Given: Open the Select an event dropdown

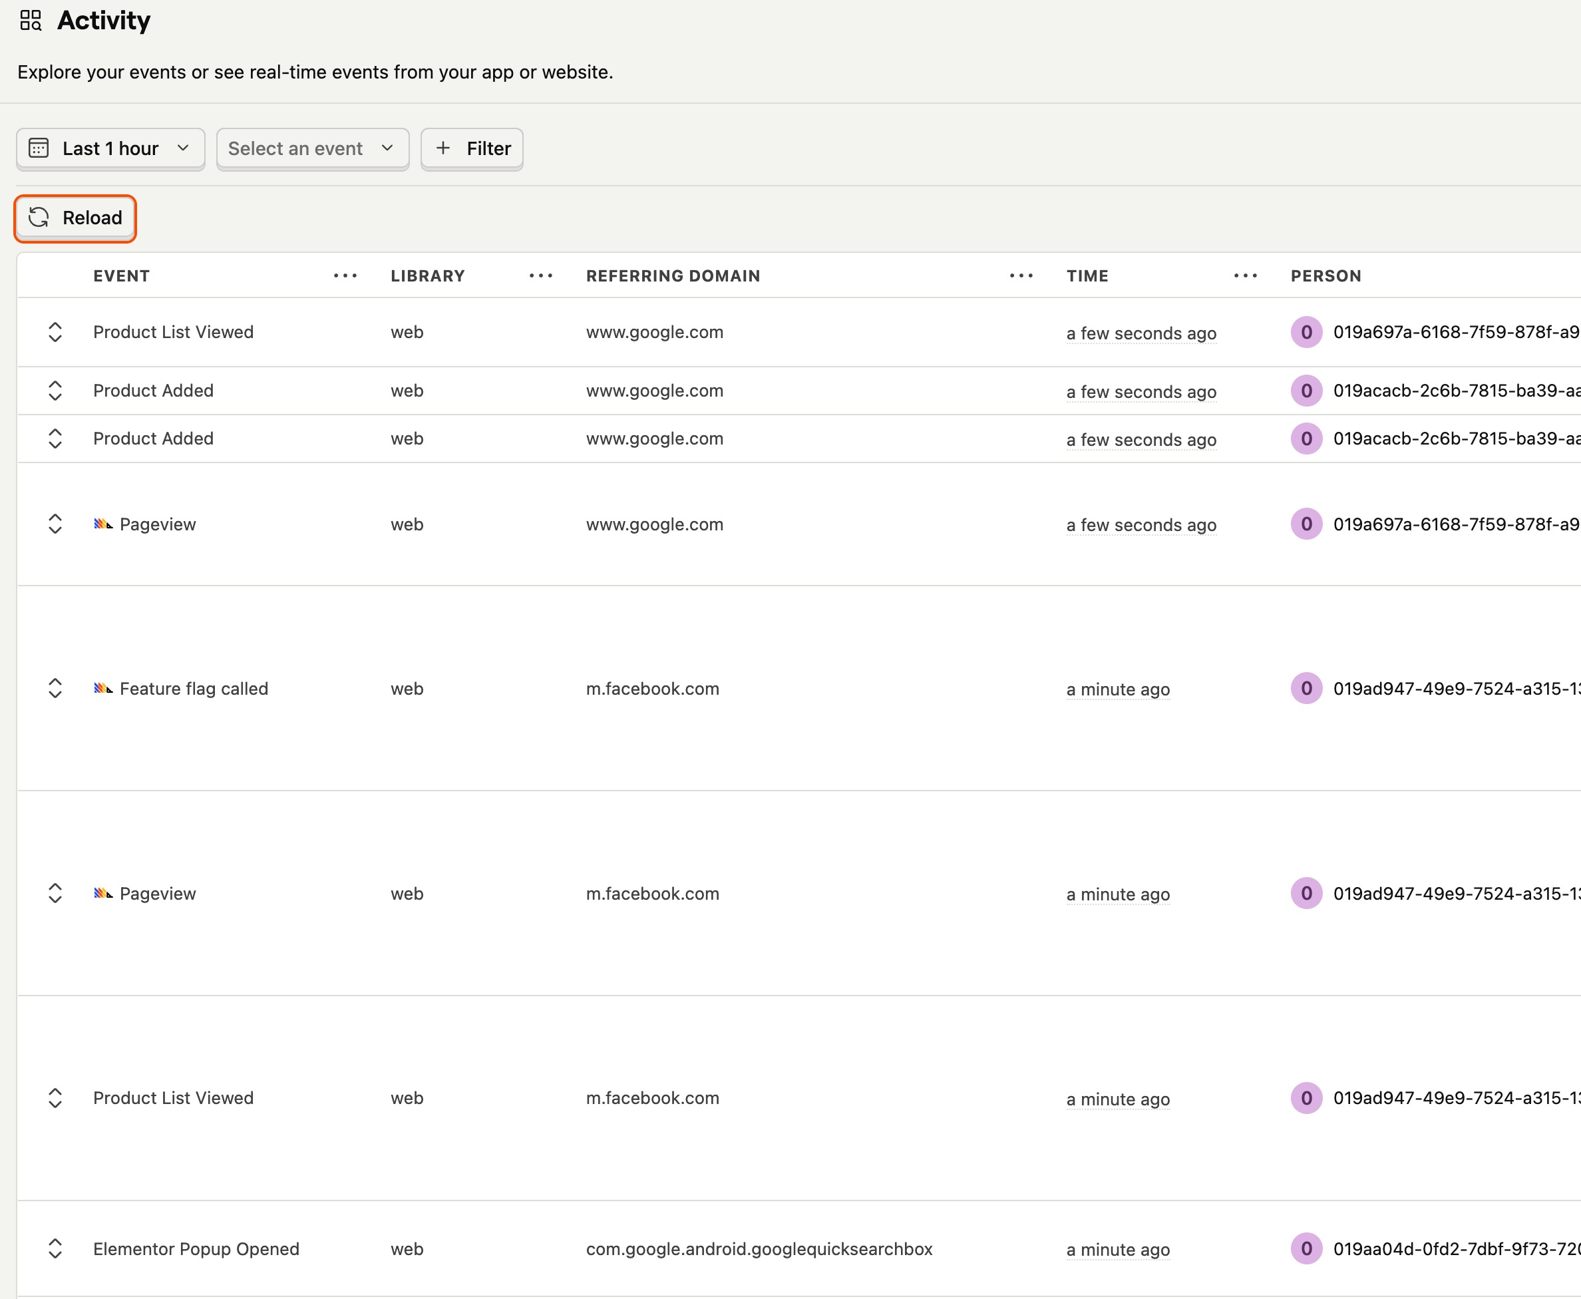Looking at the screenshot, I should pyautogui.click(x=311, y=149).
